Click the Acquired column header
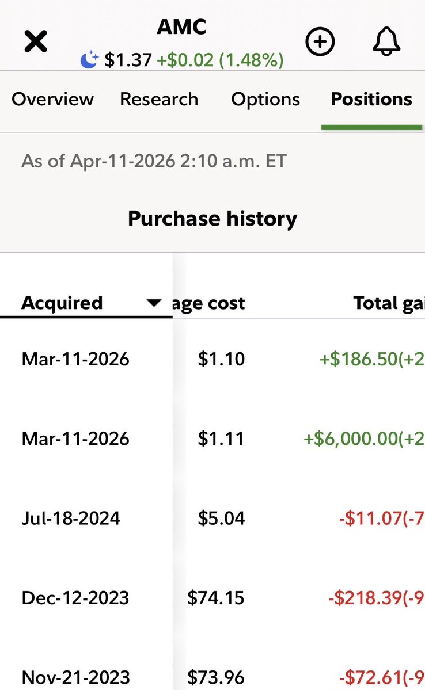 (x=62, y=303)
